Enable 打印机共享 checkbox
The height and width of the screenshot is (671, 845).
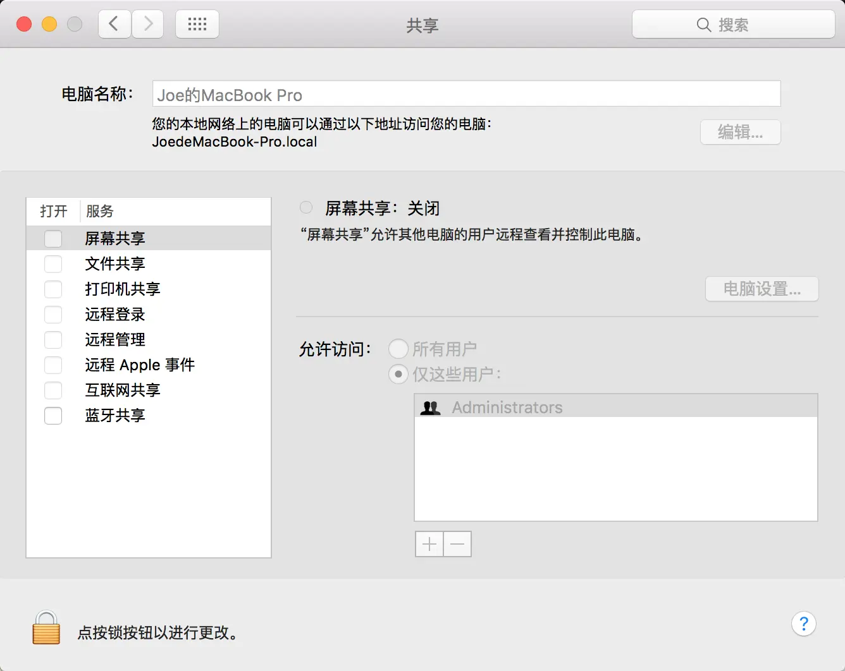coord(53,289)
